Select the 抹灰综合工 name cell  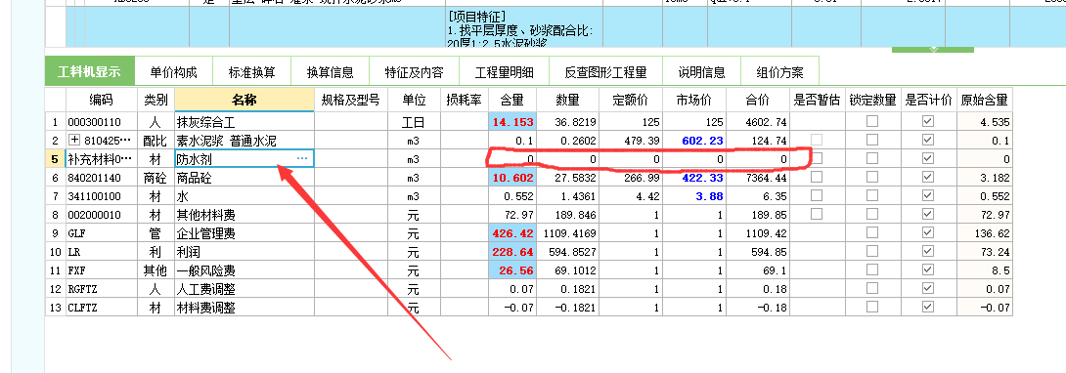point(244,122)
